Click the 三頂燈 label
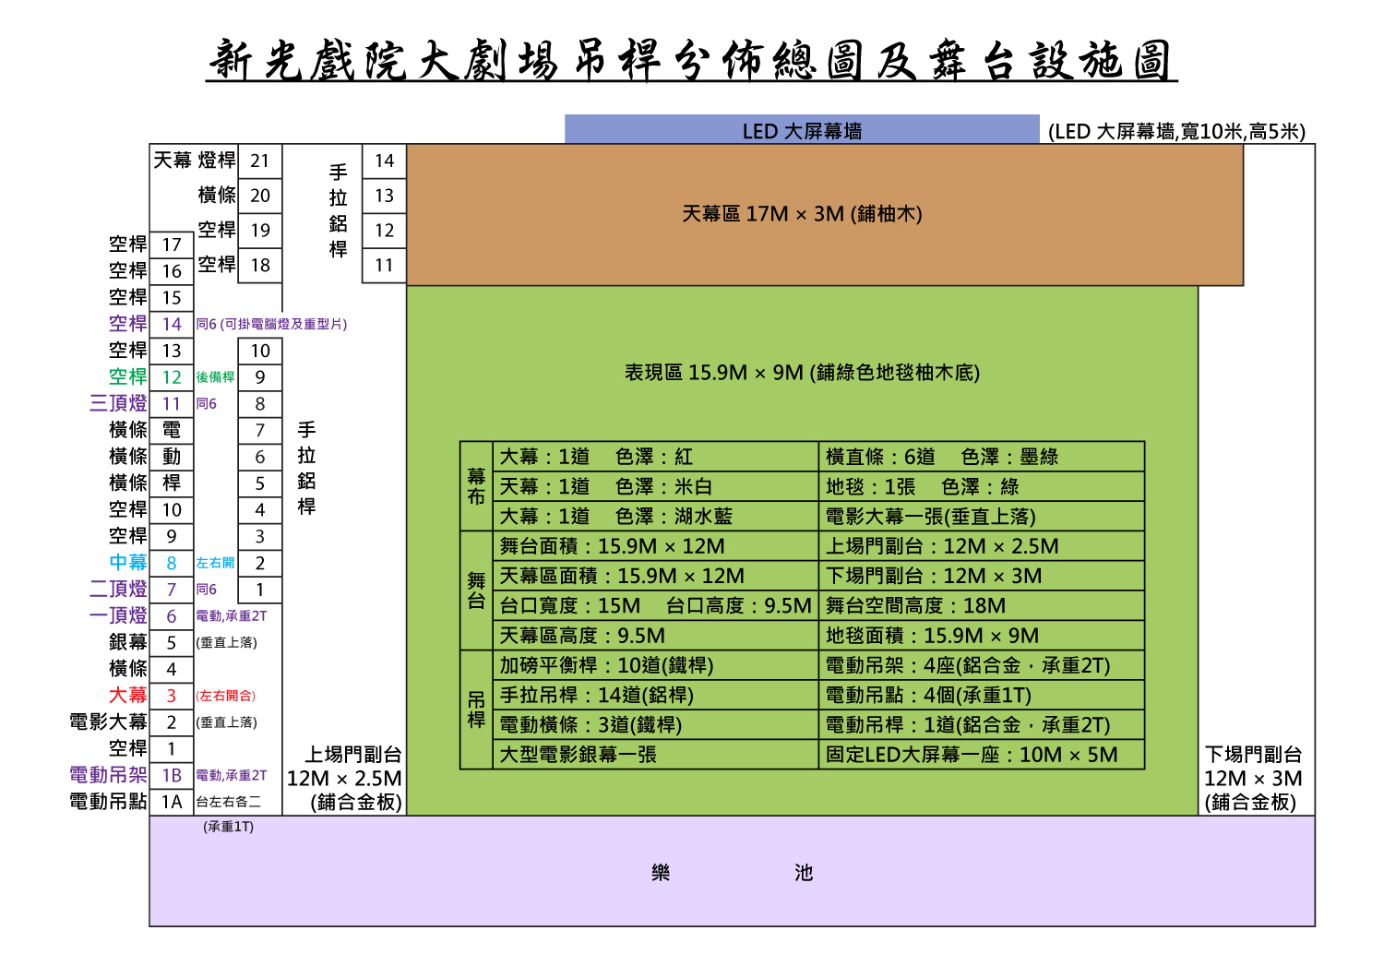The width and height of the screenshot is (1384, 978). click(x=118, y=403)
